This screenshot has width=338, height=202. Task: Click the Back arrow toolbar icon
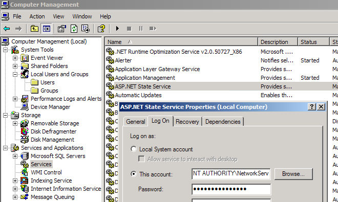7,29
